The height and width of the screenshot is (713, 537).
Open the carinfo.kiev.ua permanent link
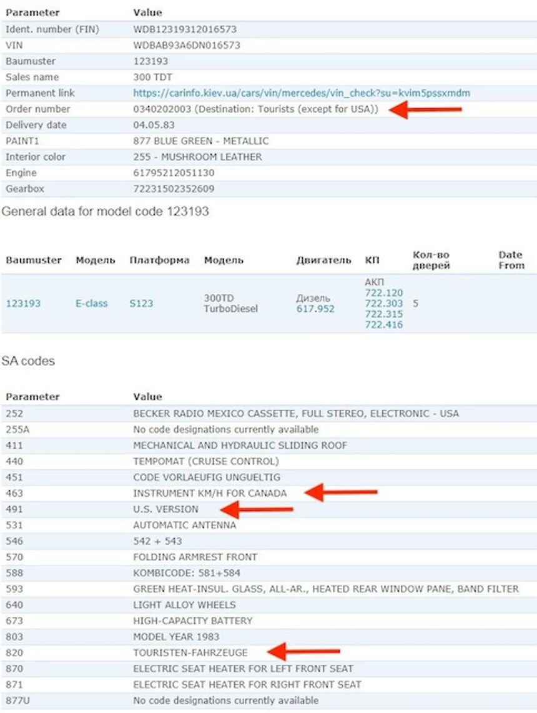pyautogui.click(x=302, y=93)
